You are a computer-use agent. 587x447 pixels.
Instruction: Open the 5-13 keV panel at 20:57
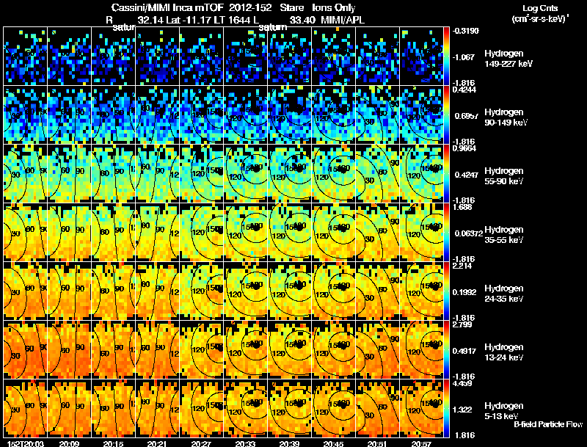pos(421,409)
